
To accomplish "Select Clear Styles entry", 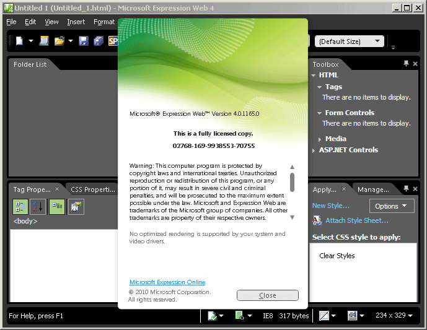I will tap(337, 256).
